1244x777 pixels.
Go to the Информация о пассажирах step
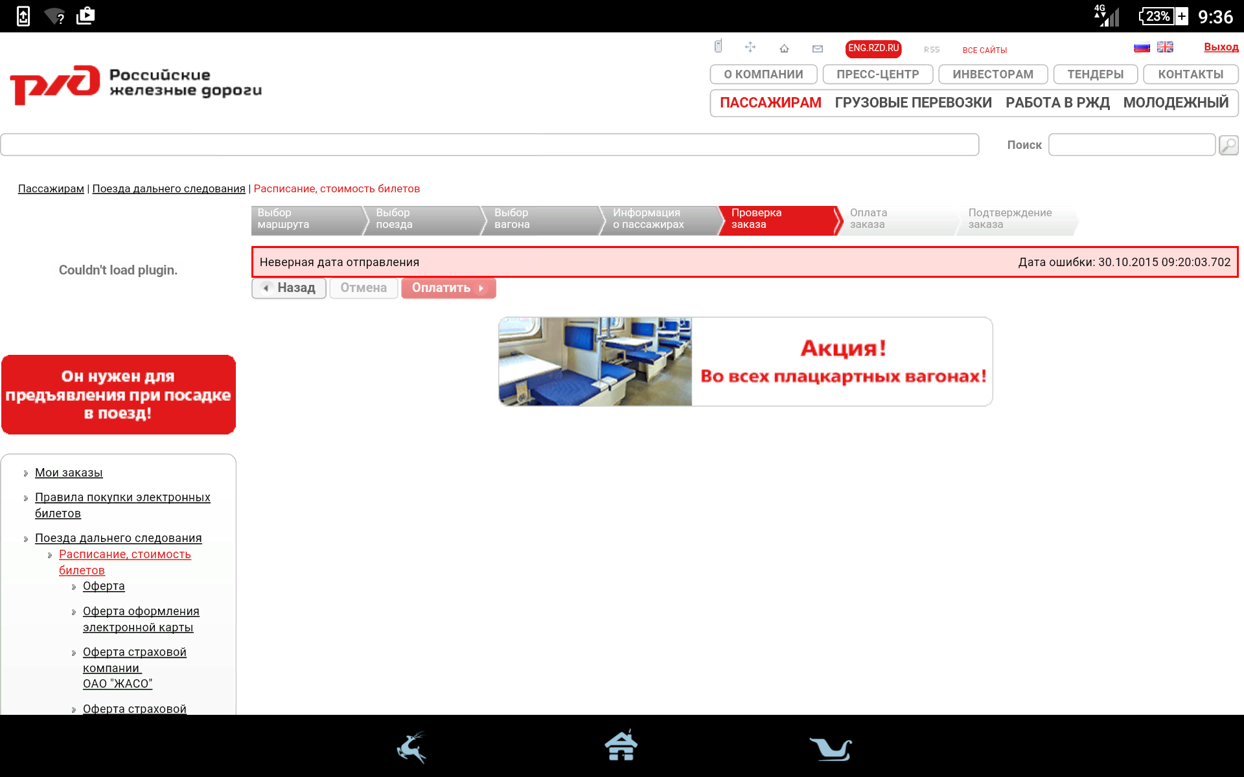coord(654,219)
